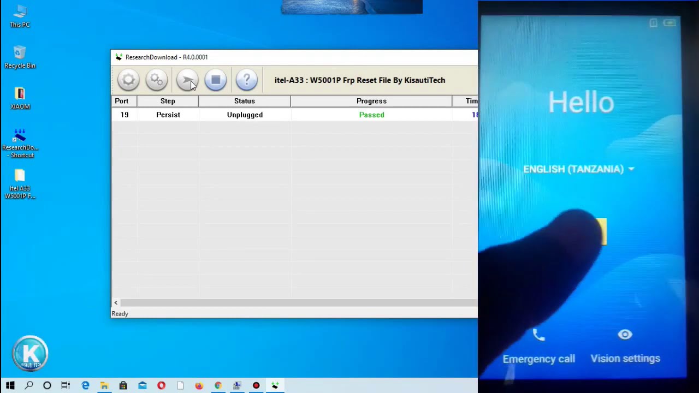Open Microsoft Store from taskbar
699x393 pixels.
coord(123,385)
